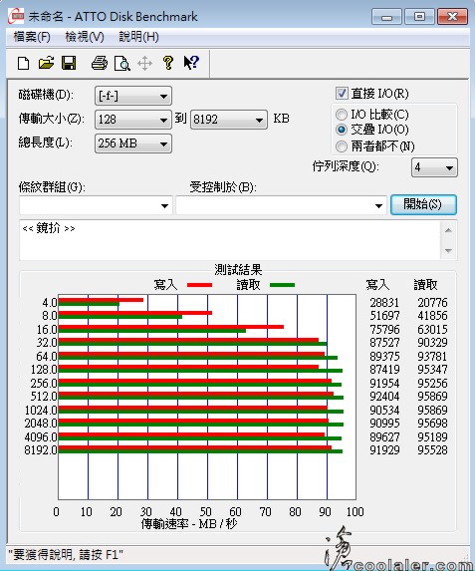
Task: Maximize the ATTO Disk Benchmark window
Action: (419, 17)
